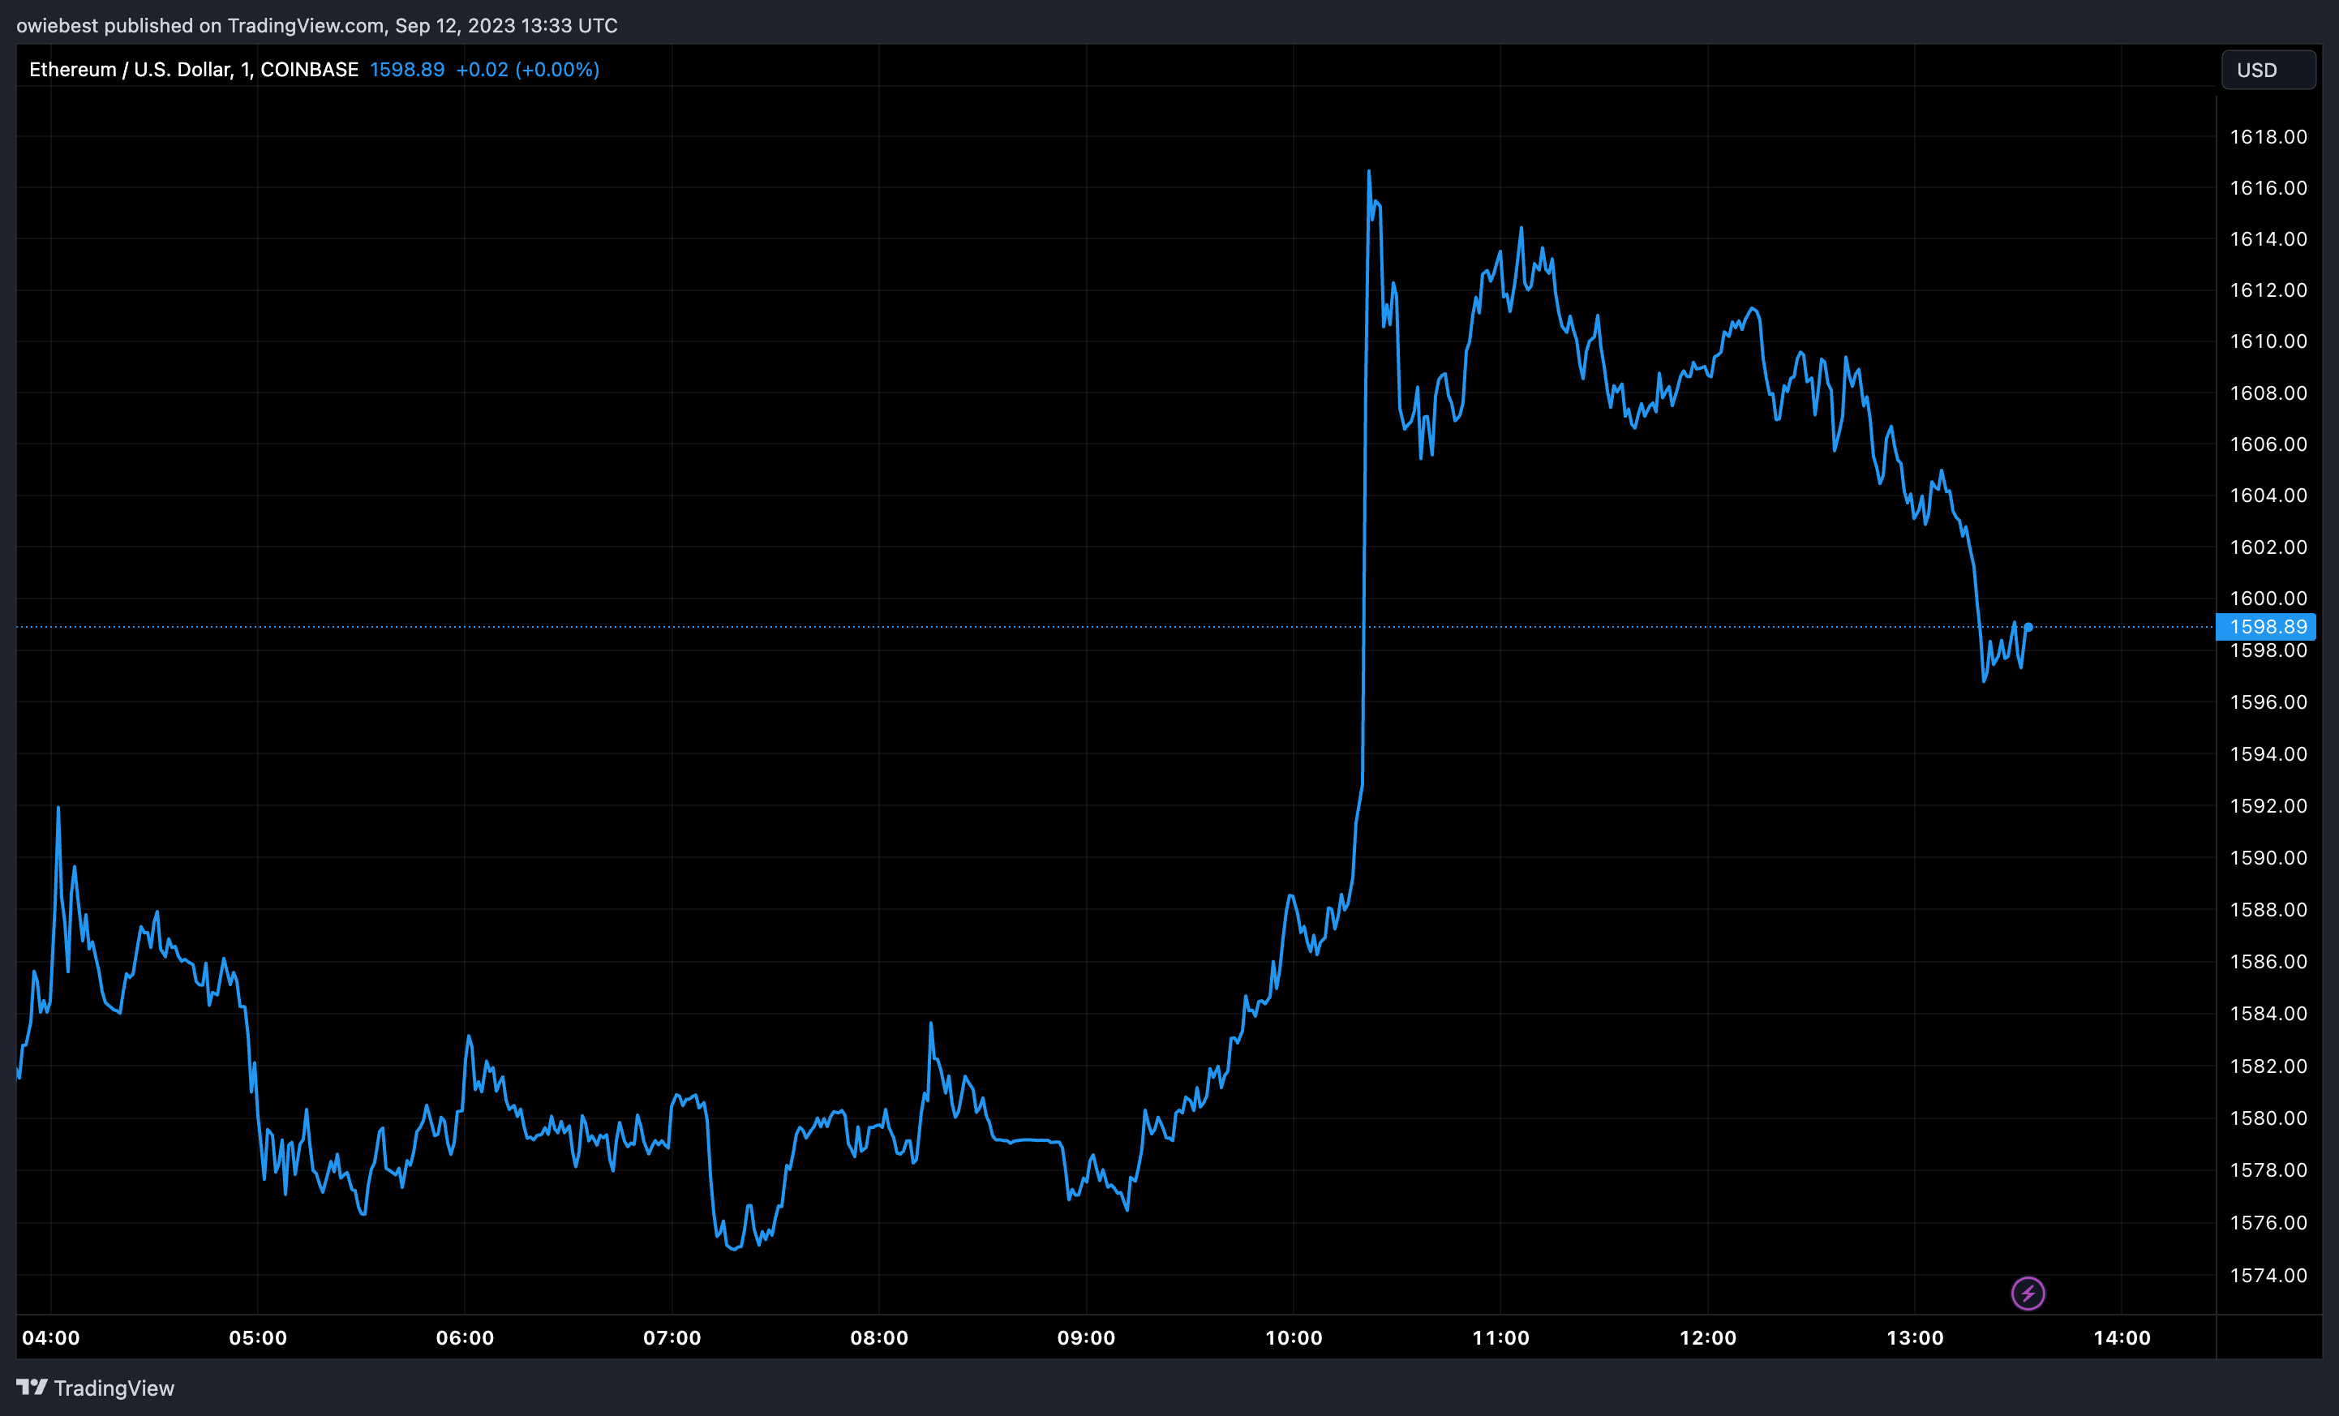Click the 1580.00 price axis label
This screenshot has height=1416, width=2339.
(x=2268, y=1118)
